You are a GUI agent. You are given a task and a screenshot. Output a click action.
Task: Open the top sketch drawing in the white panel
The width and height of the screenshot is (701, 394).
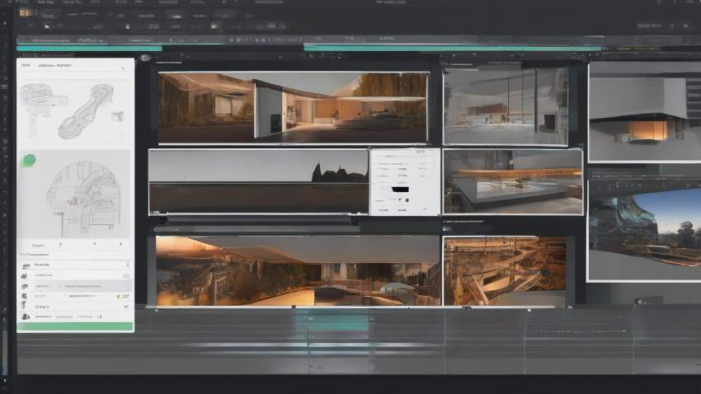pyautogui.click(x=74, y=110)
